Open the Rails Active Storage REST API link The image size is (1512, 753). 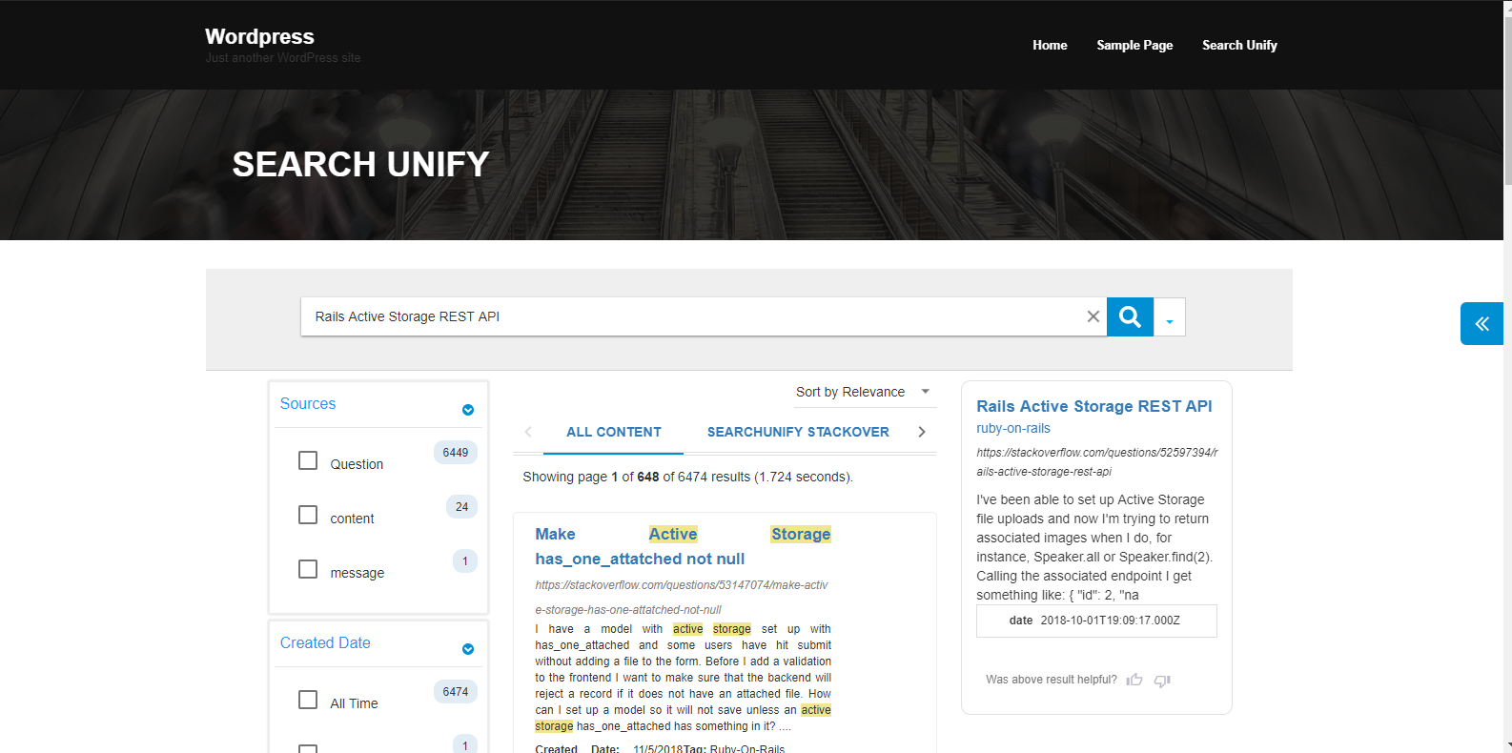(x=1093, y=406)
